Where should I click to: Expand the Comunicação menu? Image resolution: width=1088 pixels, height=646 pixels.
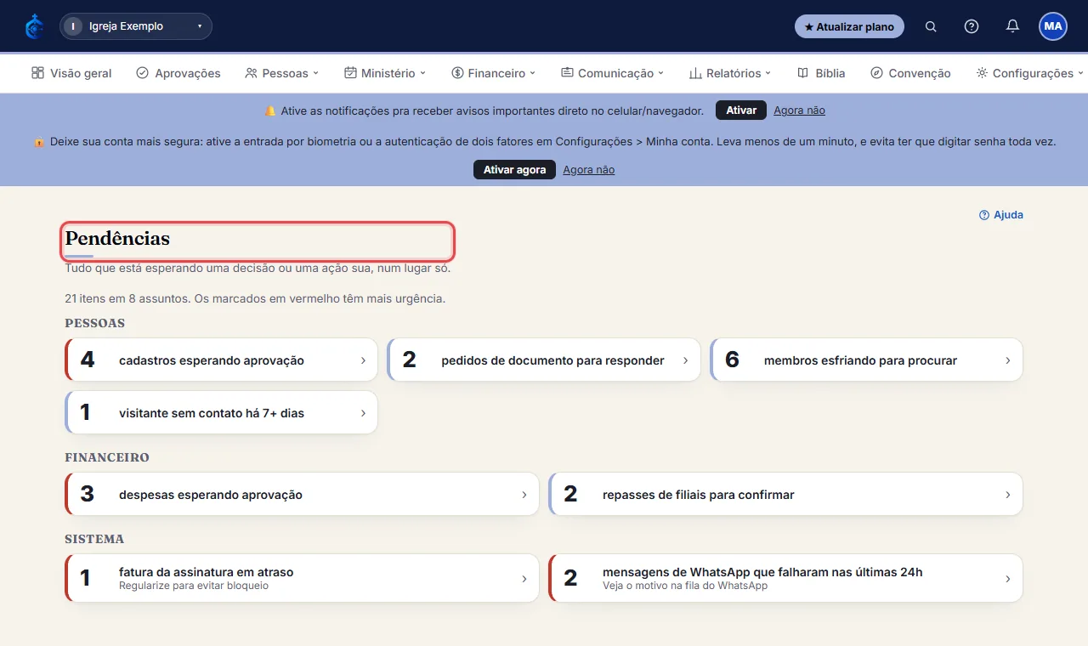click(613, 73)
